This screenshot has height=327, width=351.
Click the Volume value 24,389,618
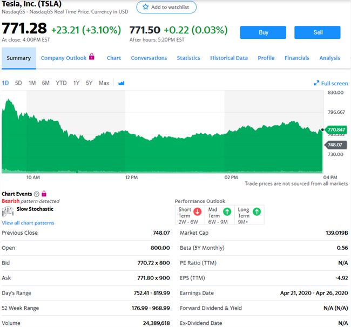[x=156, y=323]
